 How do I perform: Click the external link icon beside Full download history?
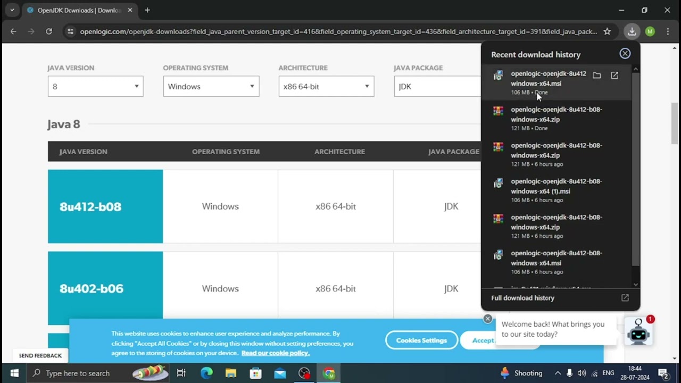625,298
